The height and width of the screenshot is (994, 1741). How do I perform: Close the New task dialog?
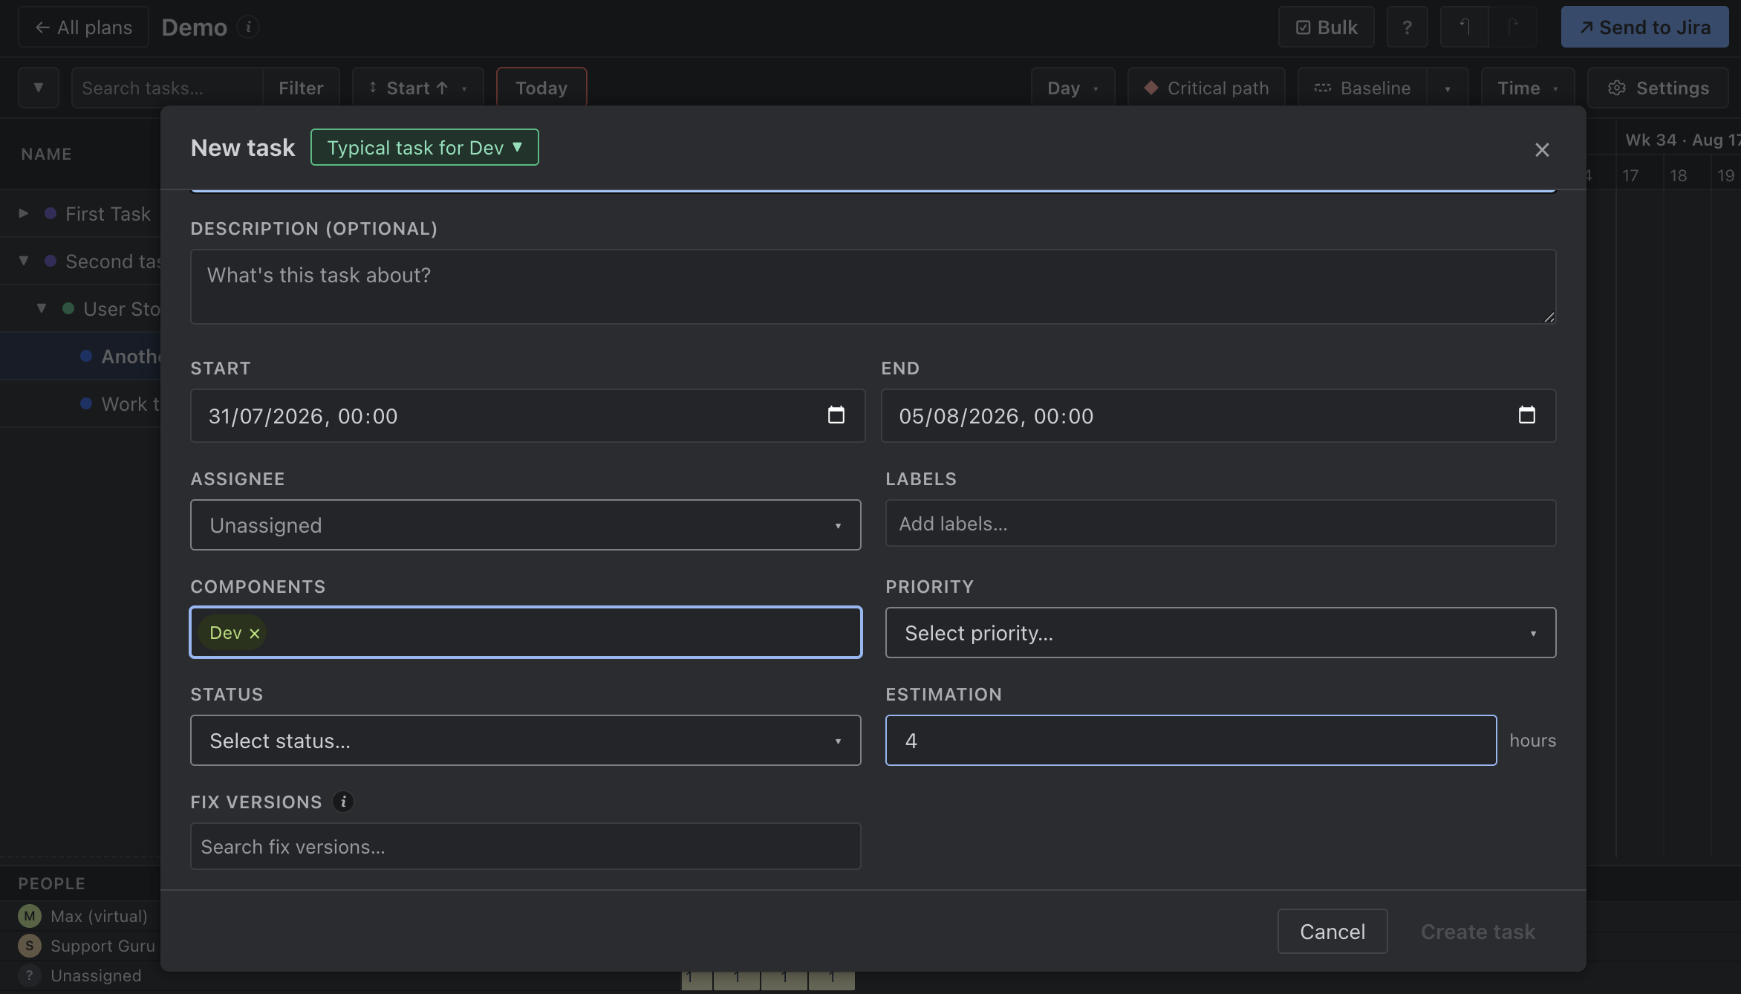click(1542, 149)
